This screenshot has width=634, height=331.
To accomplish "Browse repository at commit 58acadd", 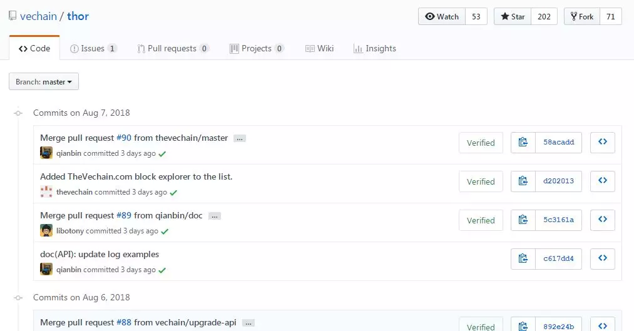I will (603, 142).
